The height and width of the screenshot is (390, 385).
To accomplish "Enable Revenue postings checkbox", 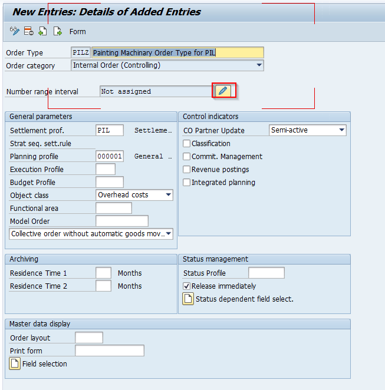I will pyautogui.click(x=186, y=170).
